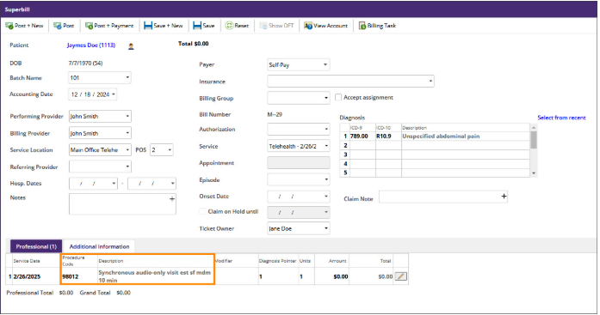Open the patient link Jaymes Doe (1113)

(91, 45)
